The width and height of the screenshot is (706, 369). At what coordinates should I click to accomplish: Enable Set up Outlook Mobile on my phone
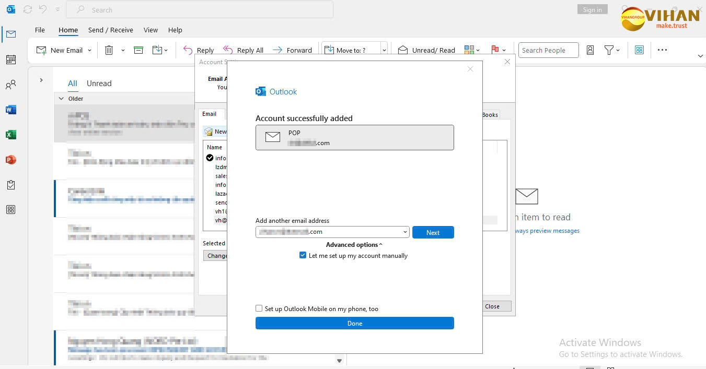[x=259, y=308]
